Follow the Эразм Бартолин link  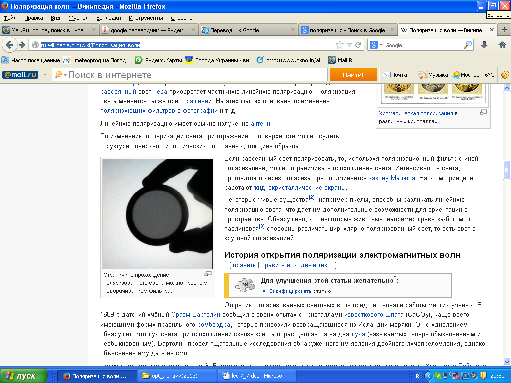coord(196,315)
